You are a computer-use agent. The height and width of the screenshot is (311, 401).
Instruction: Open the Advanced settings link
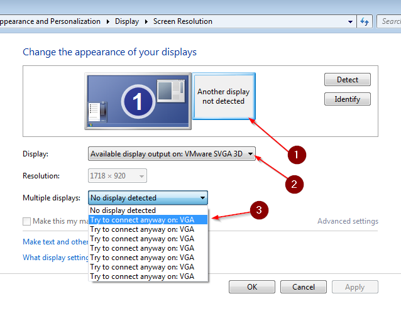348,221
